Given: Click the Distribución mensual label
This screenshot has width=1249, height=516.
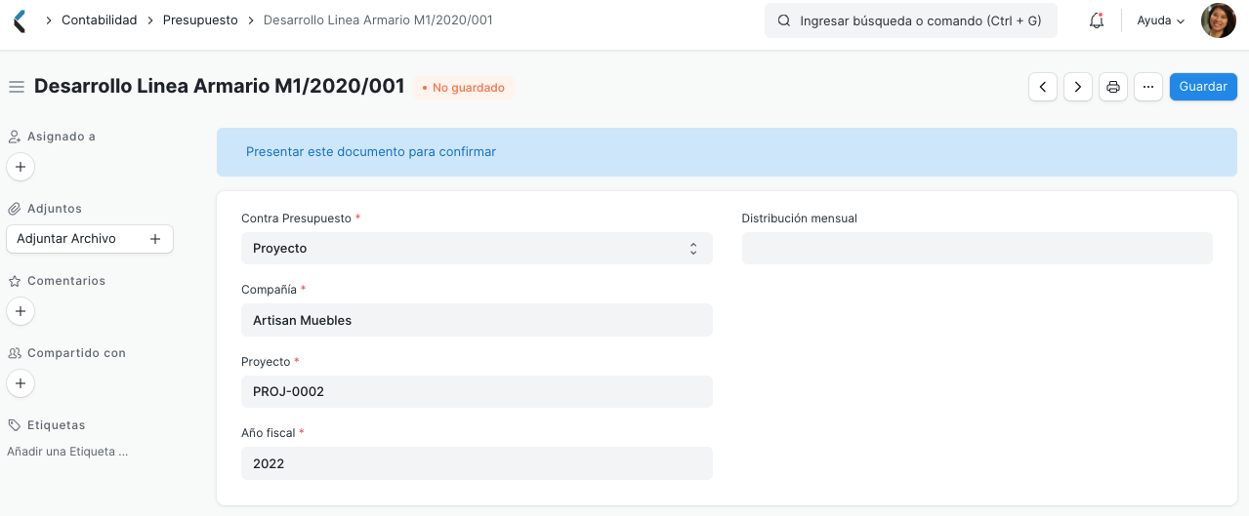Looking at the screenshot, I should coord(800,218).
